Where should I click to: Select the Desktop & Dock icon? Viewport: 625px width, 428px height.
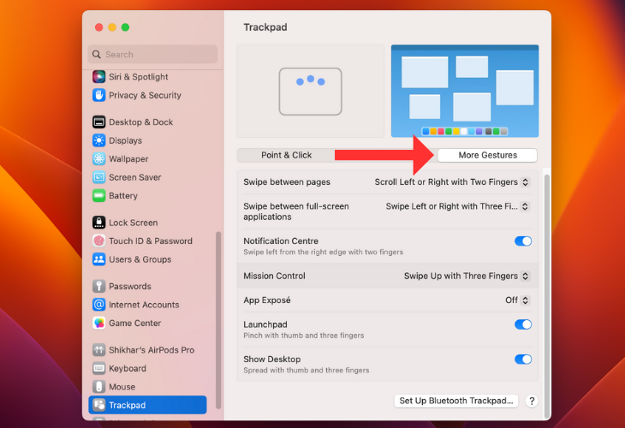[99, 122]
